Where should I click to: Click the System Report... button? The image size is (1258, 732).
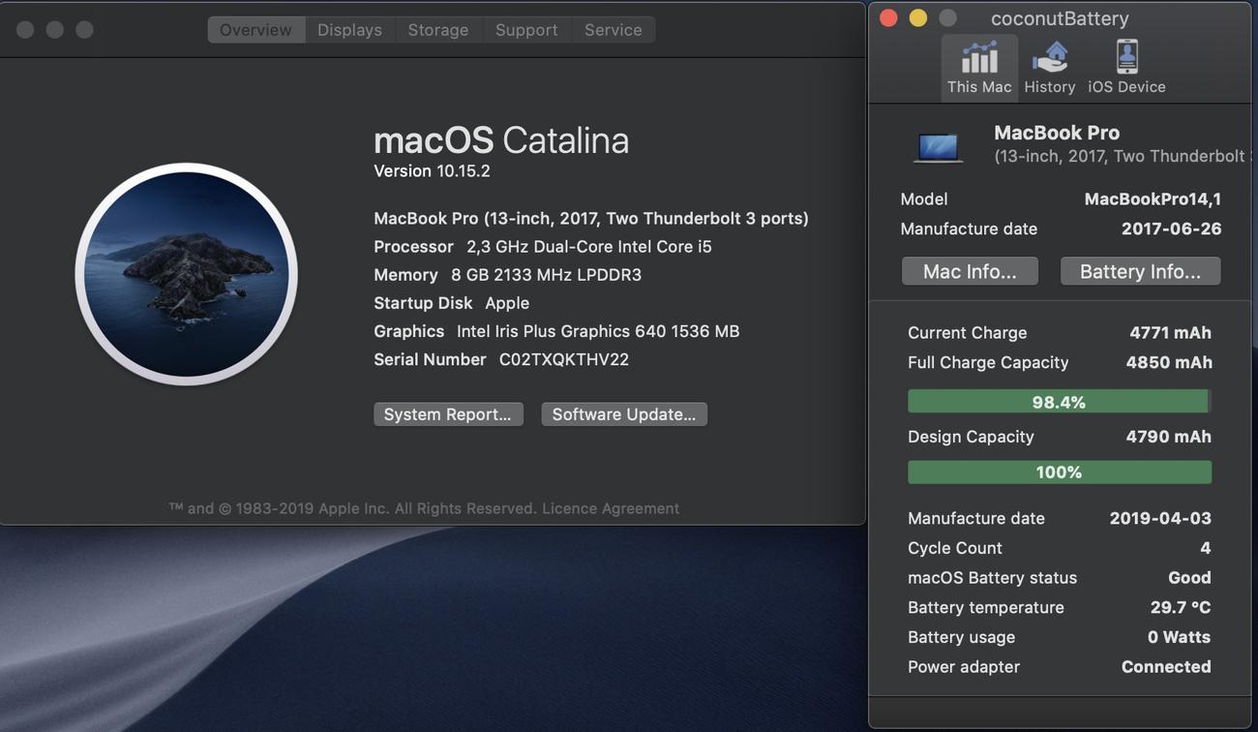point(448,414)
